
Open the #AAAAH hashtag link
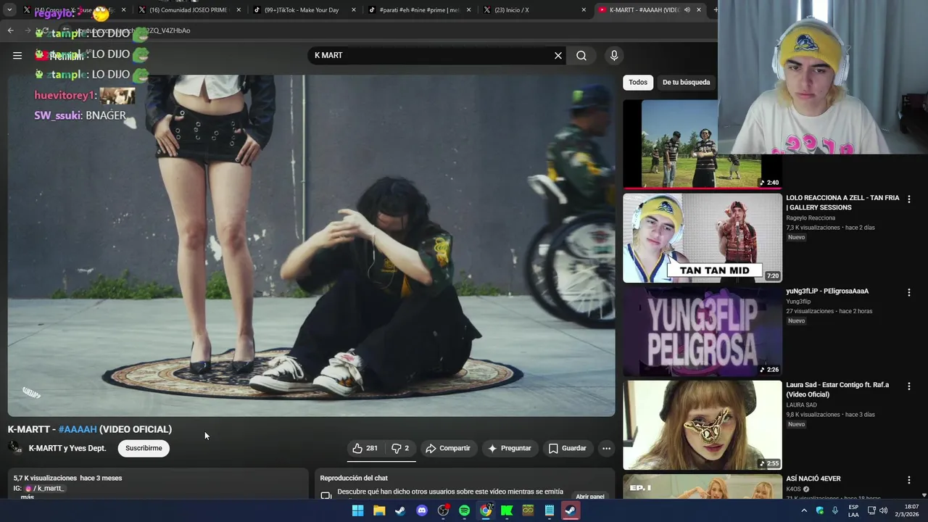click(78, 429)
